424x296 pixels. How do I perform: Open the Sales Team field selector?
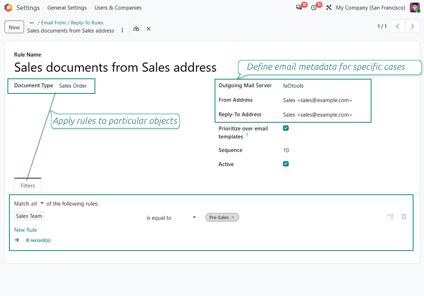pos(29,216)
